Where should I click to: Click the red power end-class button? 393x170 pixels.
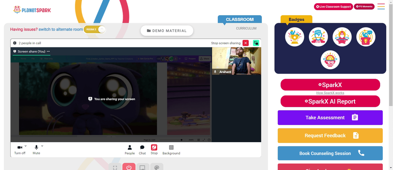click(129, 167)
